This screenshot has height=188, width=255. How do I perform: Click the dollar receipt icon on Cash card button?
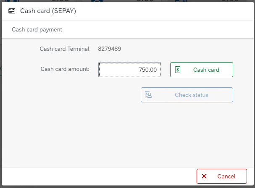coord(178,70)
